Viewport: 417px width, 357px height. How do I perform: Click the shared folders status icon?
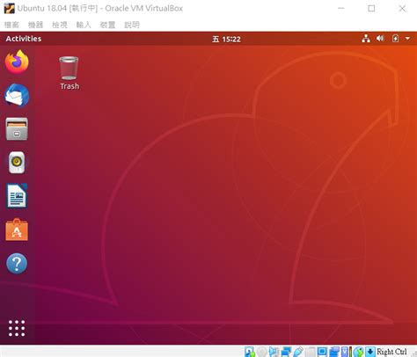(311, 352)
